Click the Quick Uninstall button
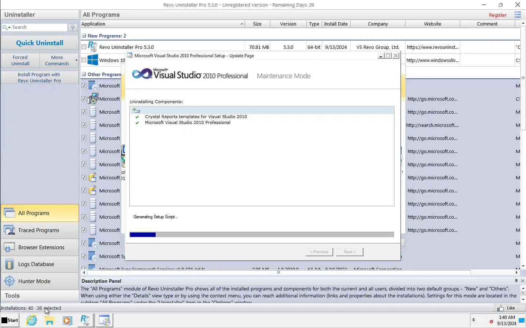 39,43
